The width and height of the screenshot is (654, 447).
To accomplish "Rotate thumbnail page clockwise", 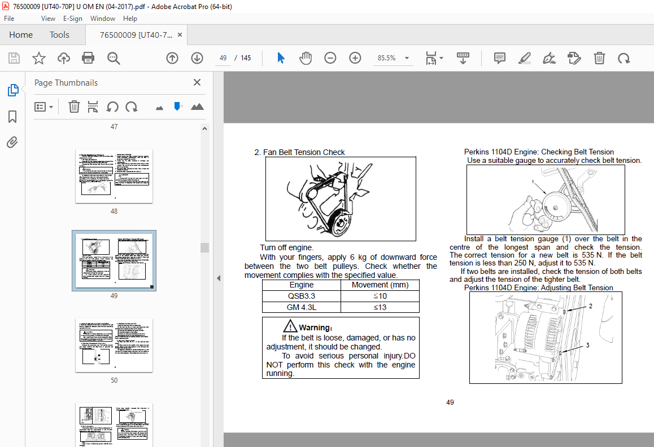I will click(132, 107).
